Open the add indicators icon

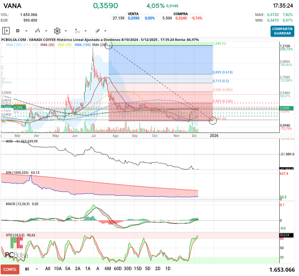click(78, 31)
